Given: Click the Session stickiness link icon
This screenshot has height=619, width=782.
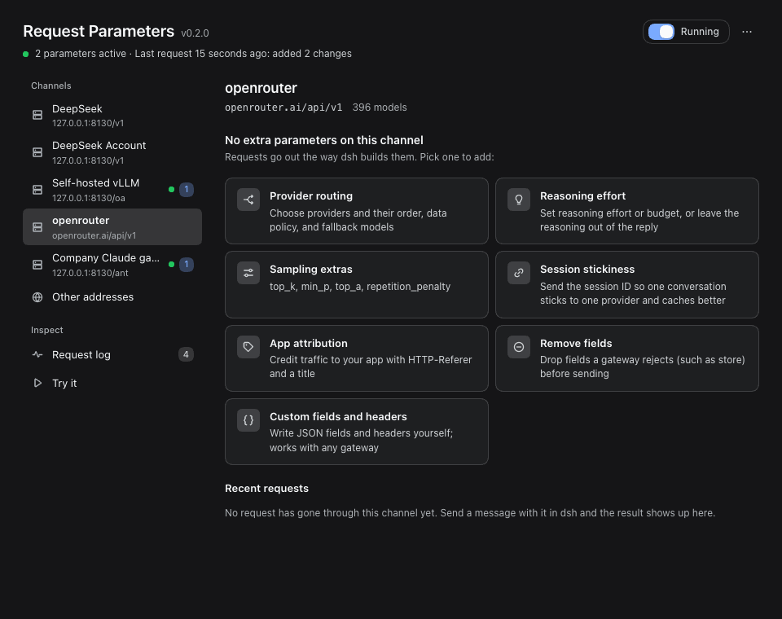Looking at the screenshot, I should [x=519, y=273].
